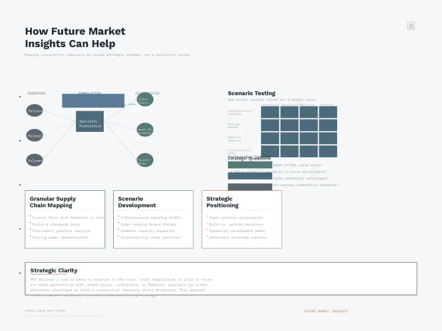Open the Granular Supply Chain Mapping card

click(x=65, y=219)
